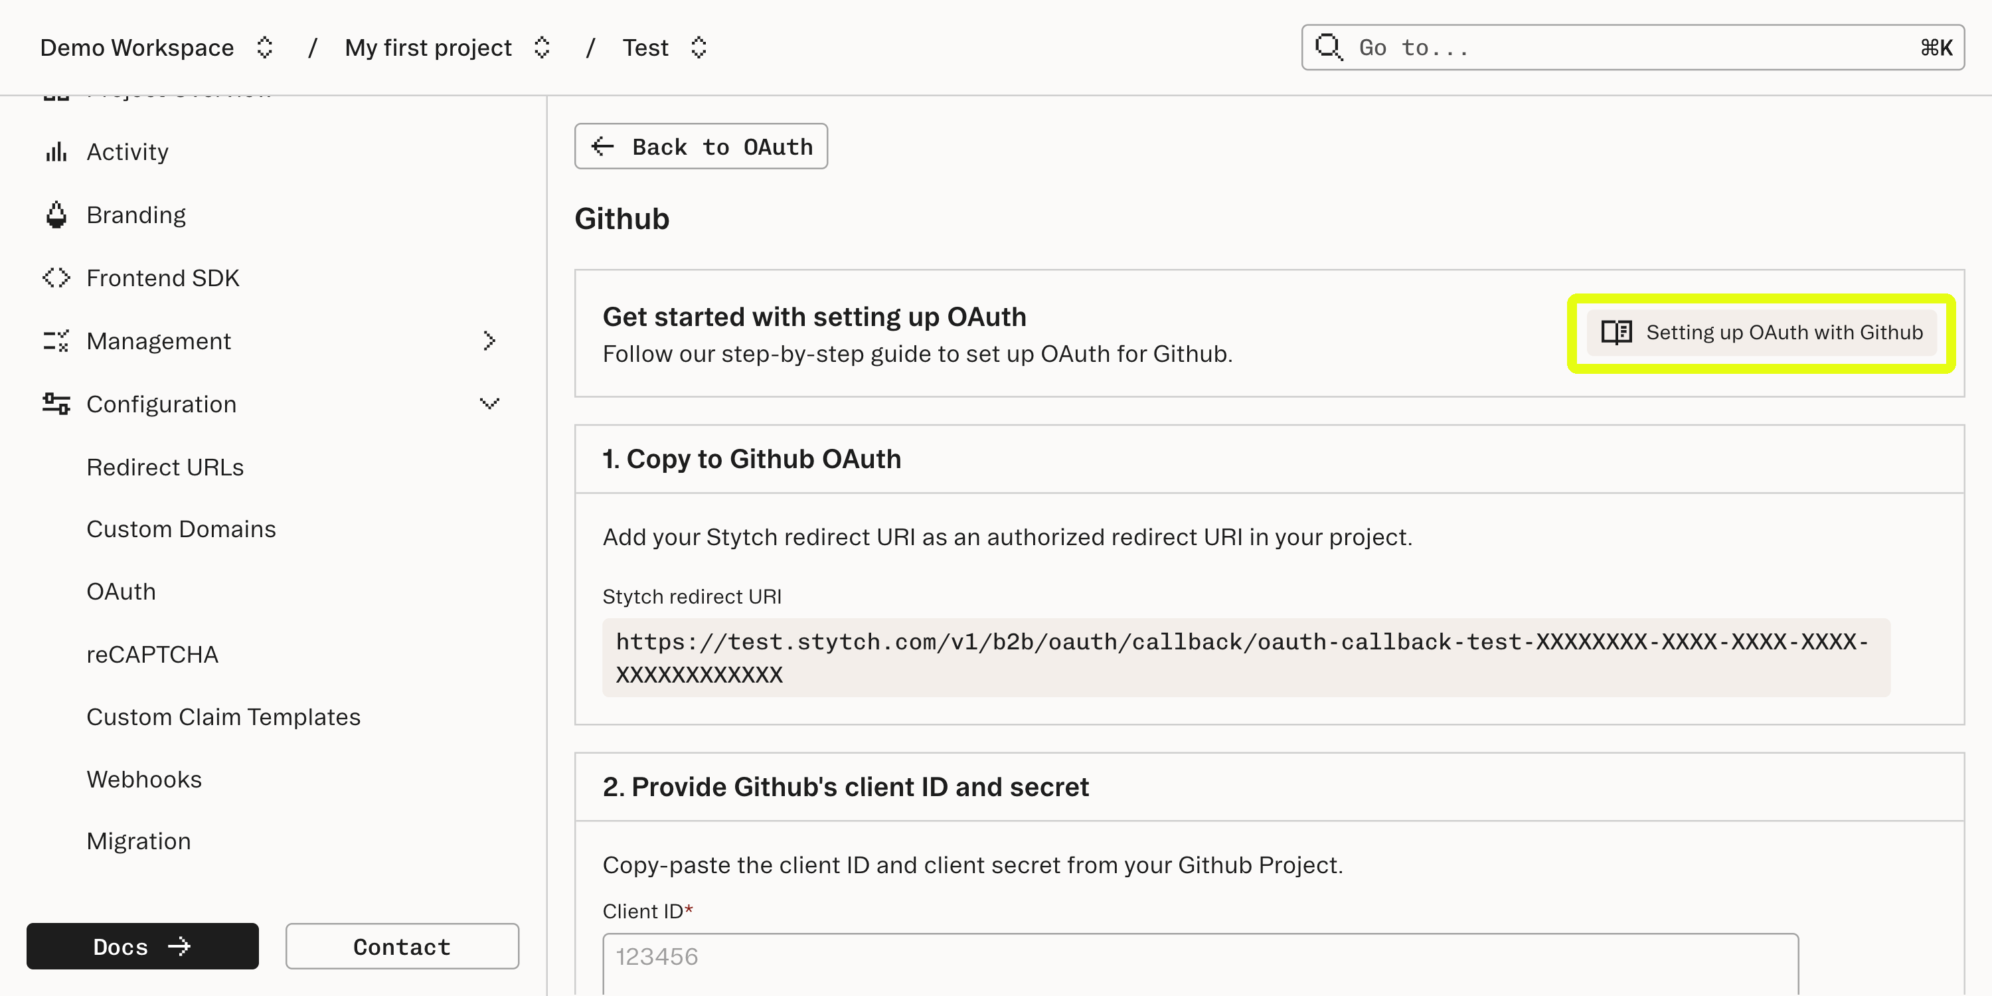The image size is (1992, 996).
Task: Click the Branding droplet icon
Action: [55, 214]
